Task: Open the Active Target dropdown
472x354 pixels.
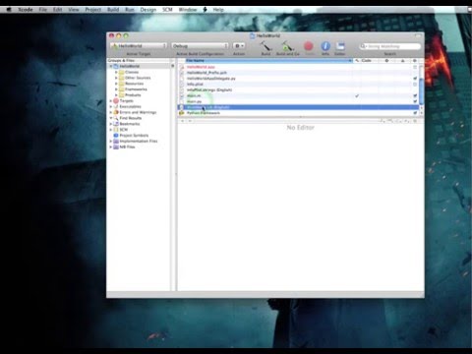Action: pyautogui.click(x=139, y=46)
